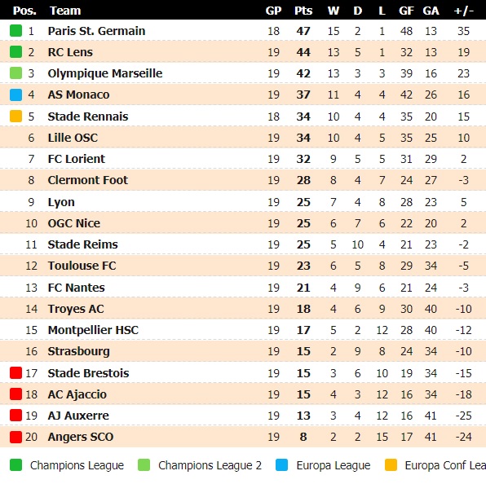
Task: Open the RC Lens team link
Action: pos(70,52)
